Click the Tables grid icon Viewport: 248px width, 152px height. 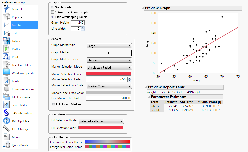[x=6, y=41]
